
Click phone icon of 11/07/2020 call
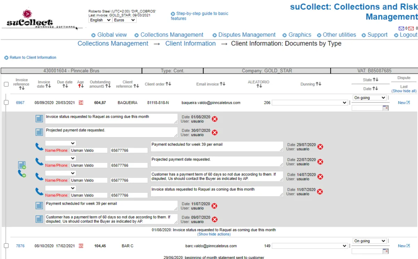click(x=39, y=191)
